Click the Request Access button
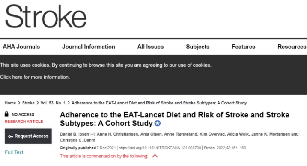Viewport: 307px width, 166px height. [x=28, y=136]
